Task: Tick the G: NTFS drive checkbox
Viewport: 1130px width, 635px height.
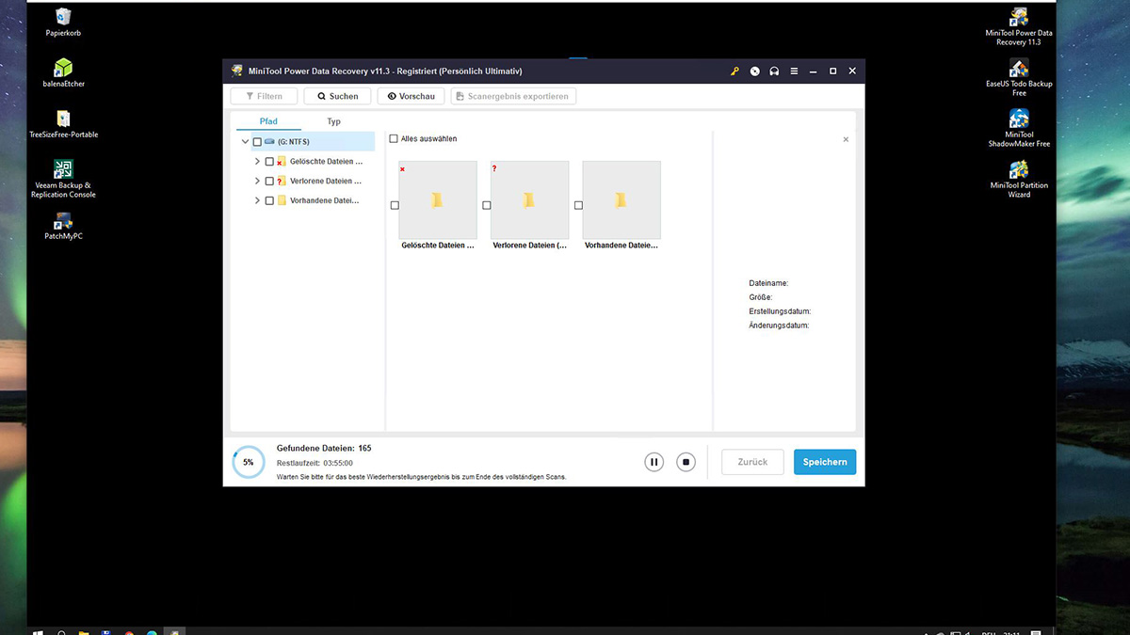Action: [x=257, y=142]
